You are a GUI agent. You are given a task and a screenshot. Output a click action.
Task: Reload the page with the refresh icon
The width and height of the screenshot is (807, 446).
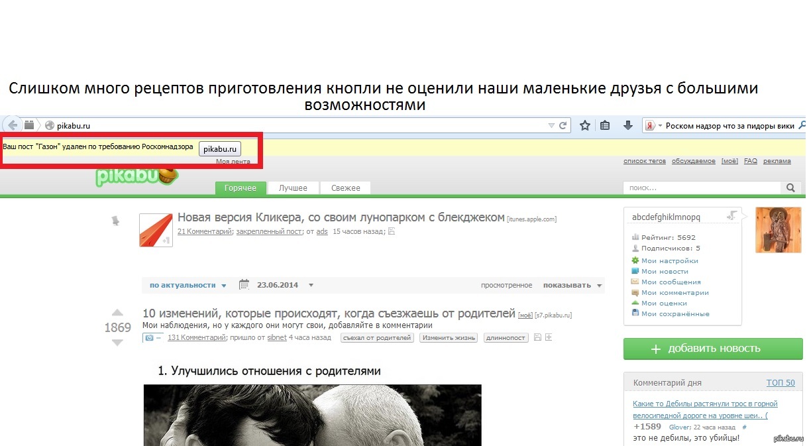563,125
